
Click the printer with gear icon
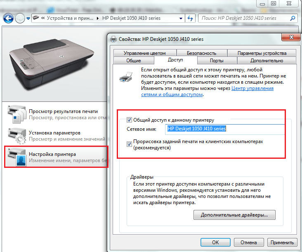[17, 136]
